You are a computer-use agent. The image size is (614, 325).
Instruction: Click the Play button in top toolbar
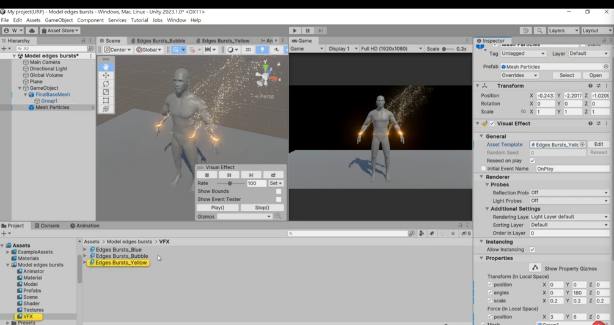tap(295, 31)
